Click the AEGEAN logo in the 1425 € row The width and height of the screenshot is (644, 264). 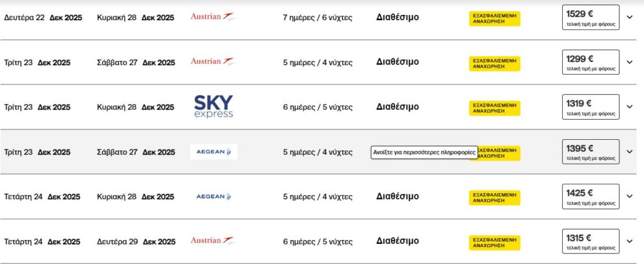point(213,196)
